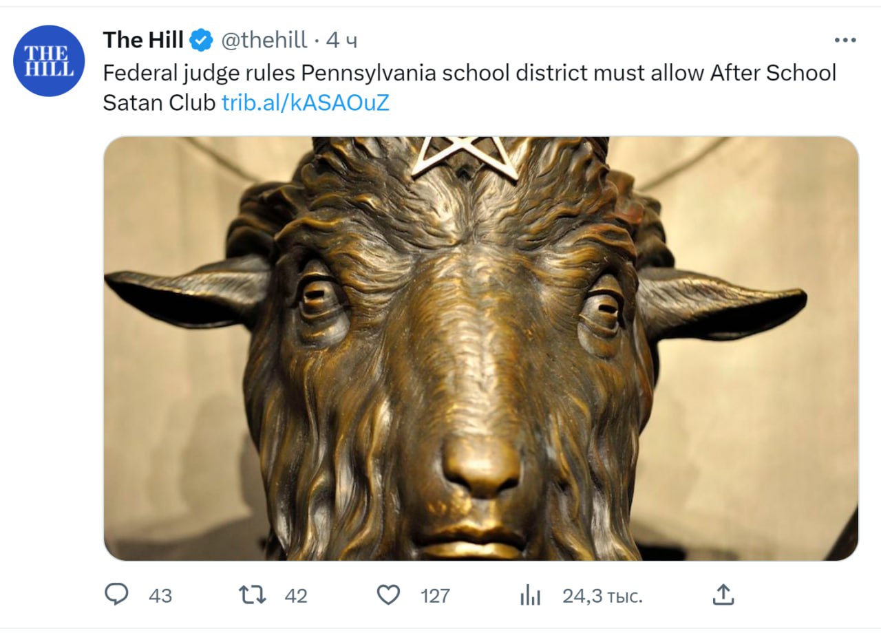The height and width of the screenshot is (633, 881).
Task: Click the reply count 43
Action: pyautogui.click(x=160, y=595)
